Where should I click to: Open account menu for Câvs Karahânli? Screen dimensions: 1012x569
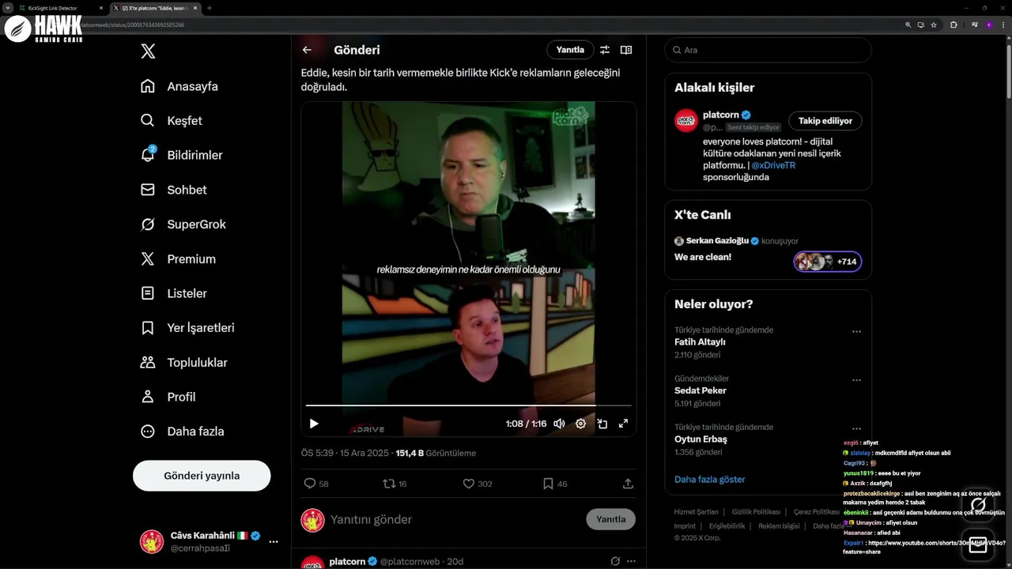(x=210, y=541)
